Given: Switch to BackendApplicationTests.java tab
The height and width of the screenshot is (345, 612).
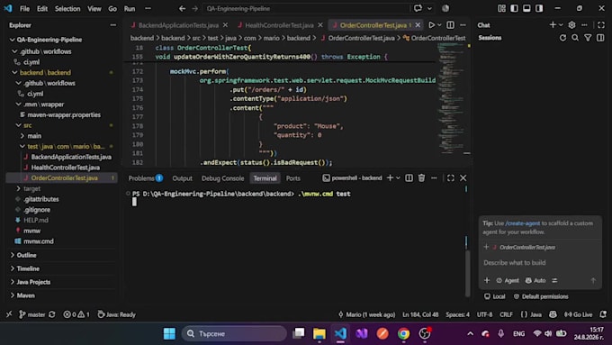Looking at the screenshot, I should tap(178, 25).
